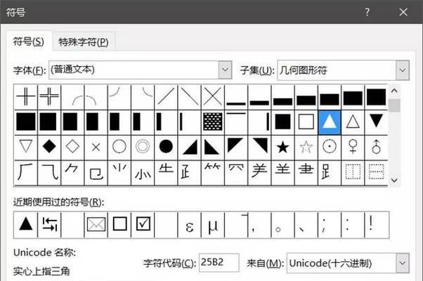Viewport: 423px width, 281px height.
Task: Insert recently used epsilon symbol
Action: pyautogui.click(x=190, y=225)
